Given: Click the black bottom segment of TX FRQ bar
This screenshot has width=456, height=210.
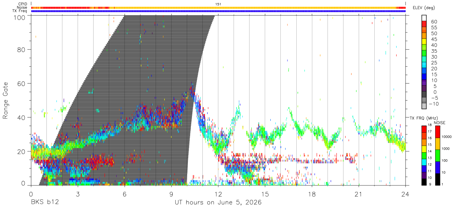Looking at the screenshot, I should point(424,181).
